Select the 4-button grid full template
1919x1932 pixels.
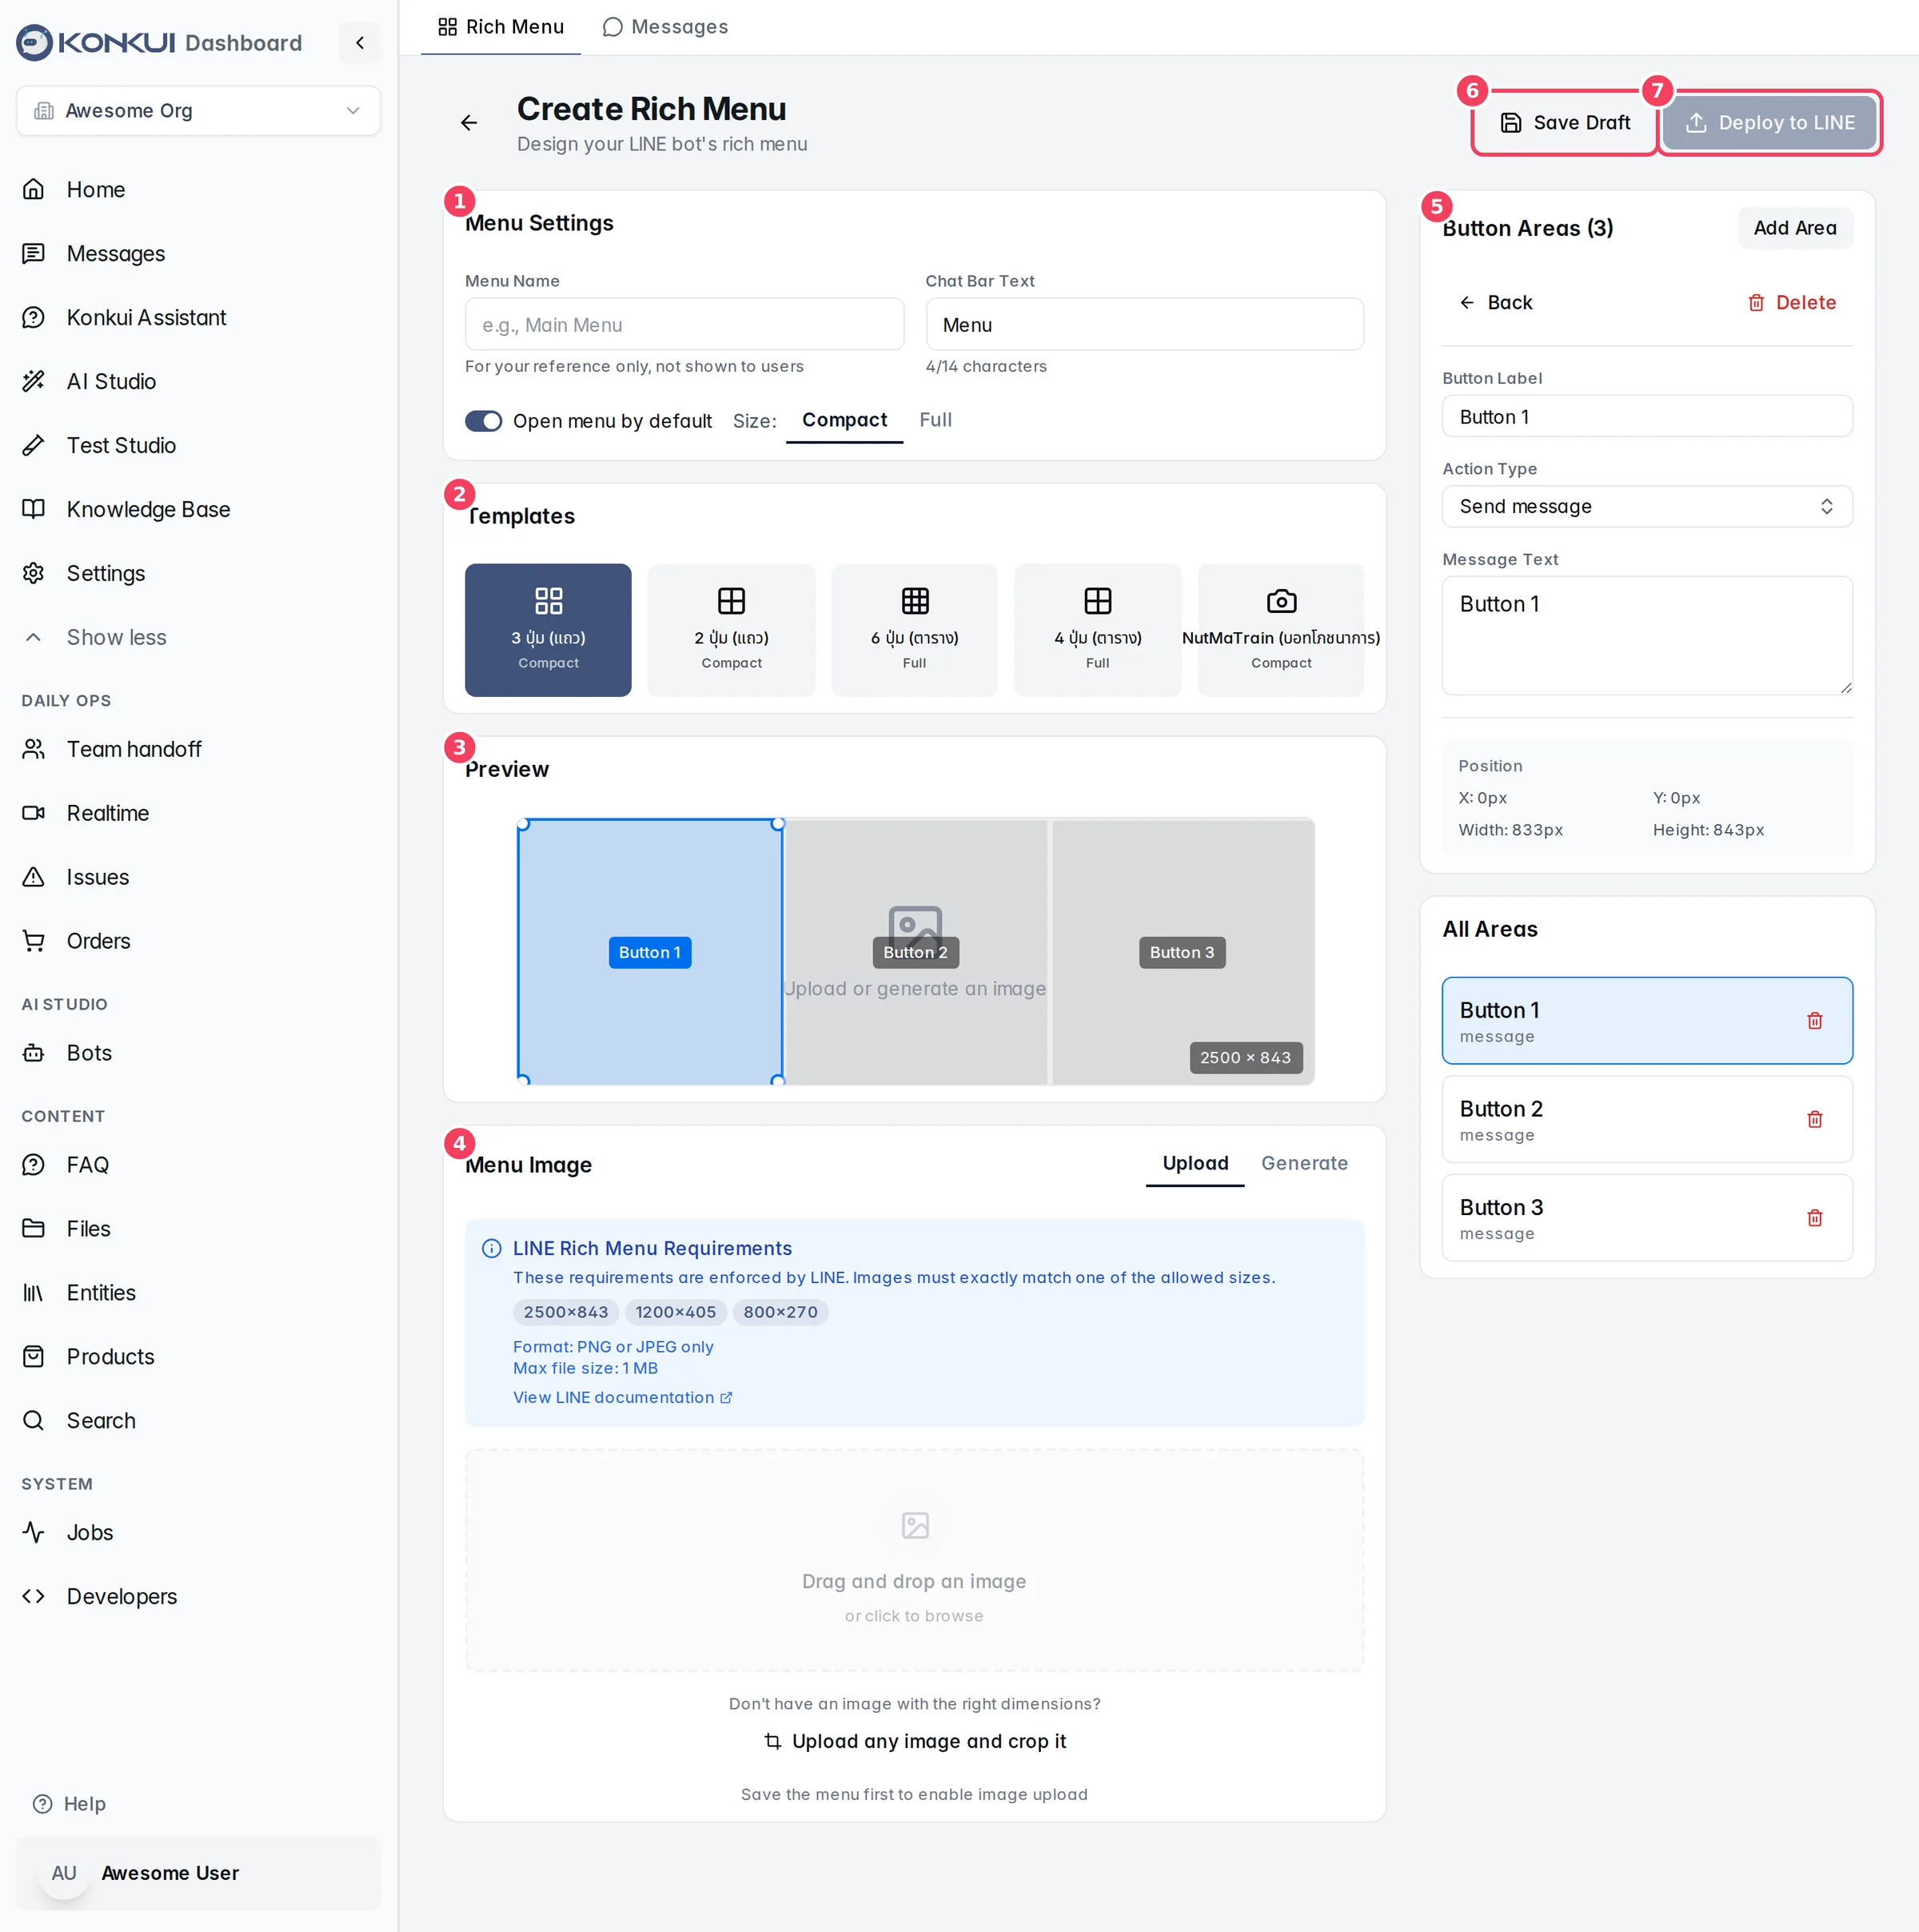pos(1098,630)
